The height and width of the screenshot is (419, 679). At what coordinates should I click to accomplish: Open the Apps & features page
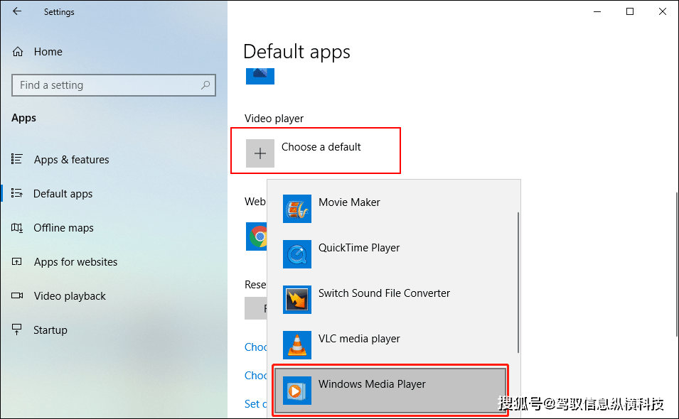tap(71, 160)
